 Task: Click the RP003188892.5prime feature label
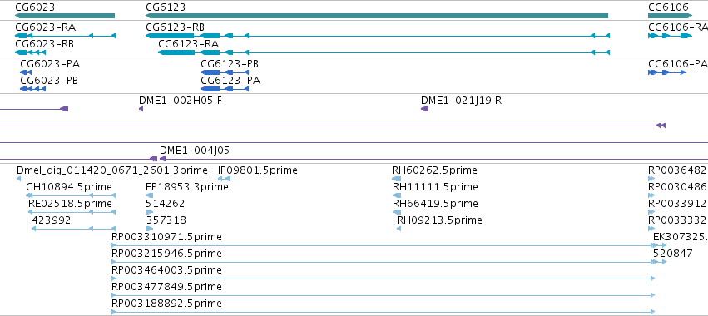point(166,304)
